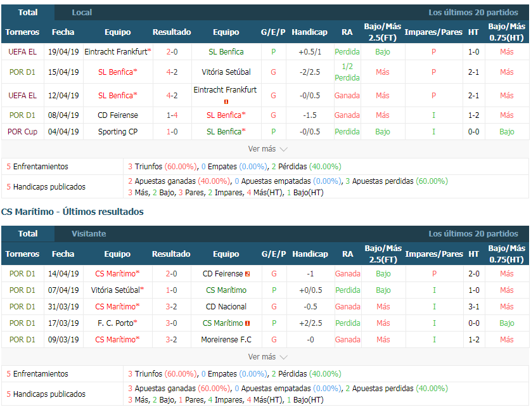Screen dimensions: 531x407
Task: Click the handicap value +0.5/1
Action: pos(310,52)
